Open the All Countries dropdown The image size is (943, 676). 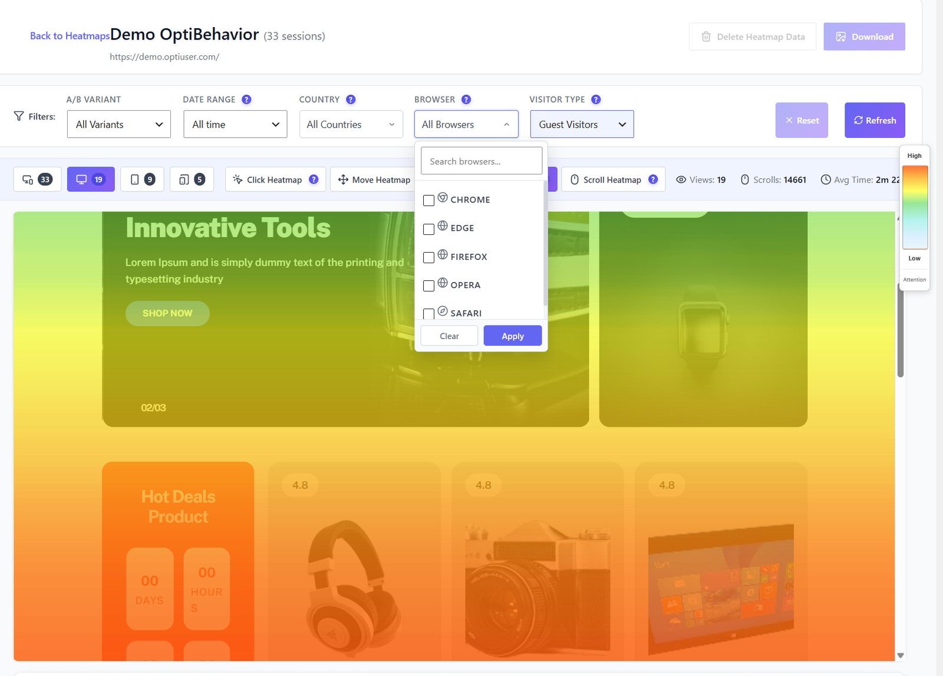point(351,124)
